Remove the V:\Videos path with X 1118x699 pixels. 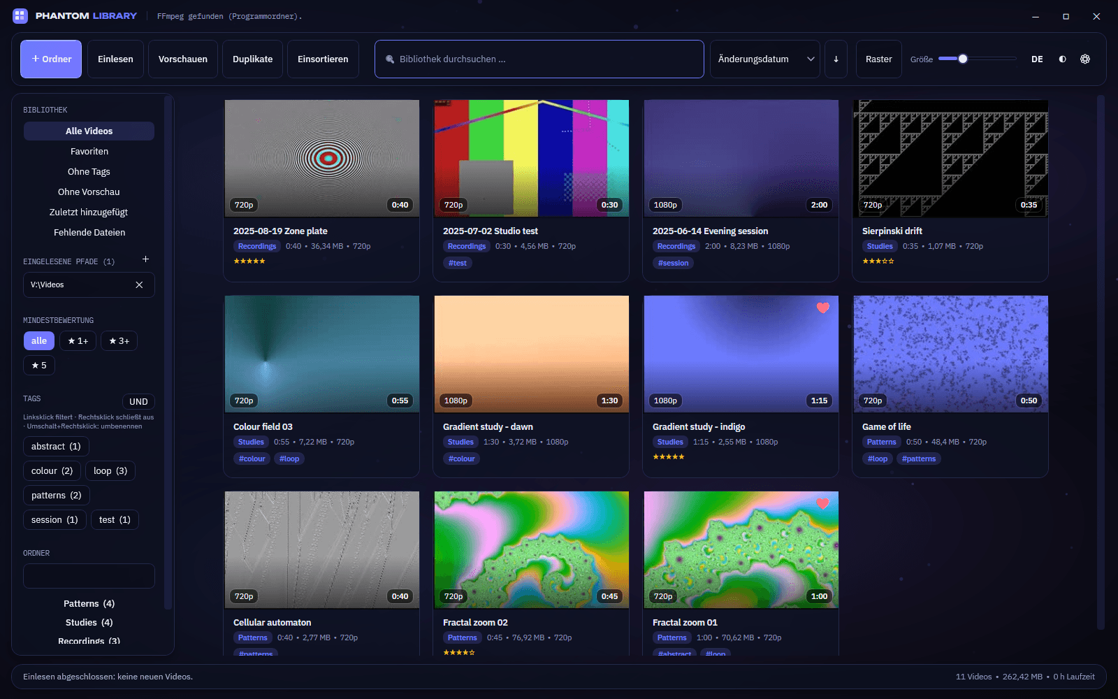tap(139, 284)
